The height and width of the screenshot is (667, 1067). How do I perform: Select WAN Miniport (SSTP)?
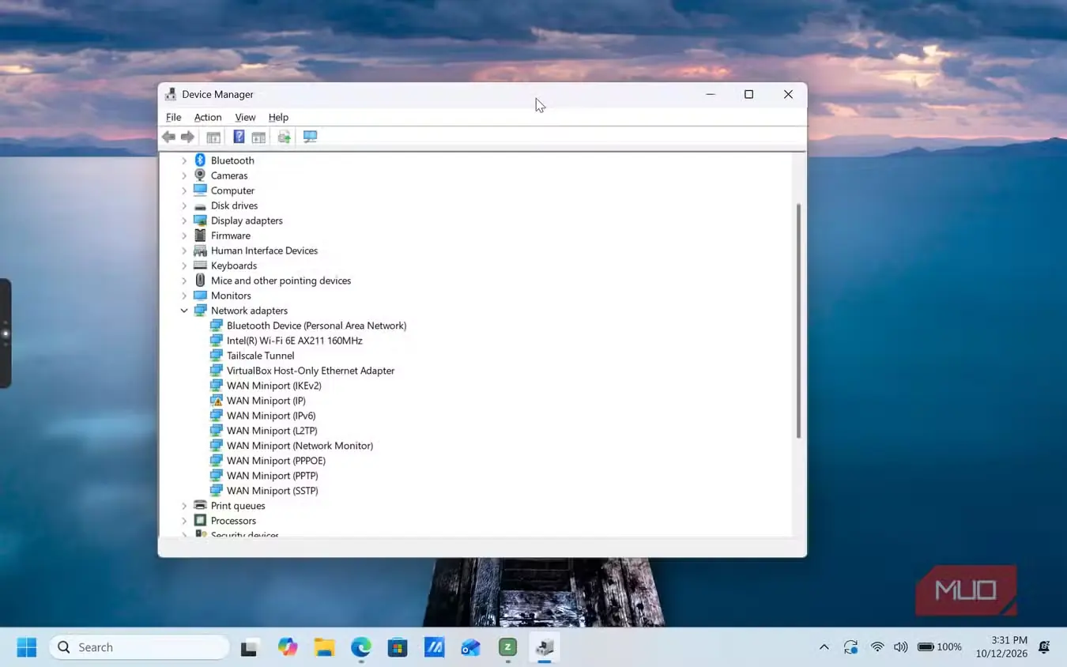(272, 491)
